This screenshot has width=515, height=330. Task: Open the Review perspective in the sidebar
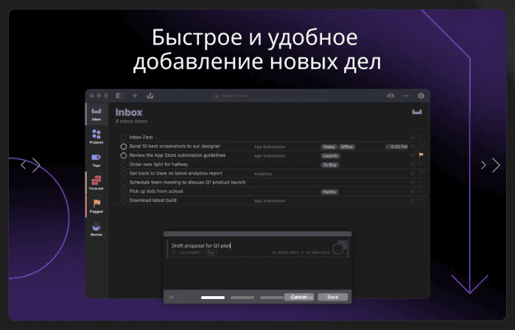click(97, 229)
